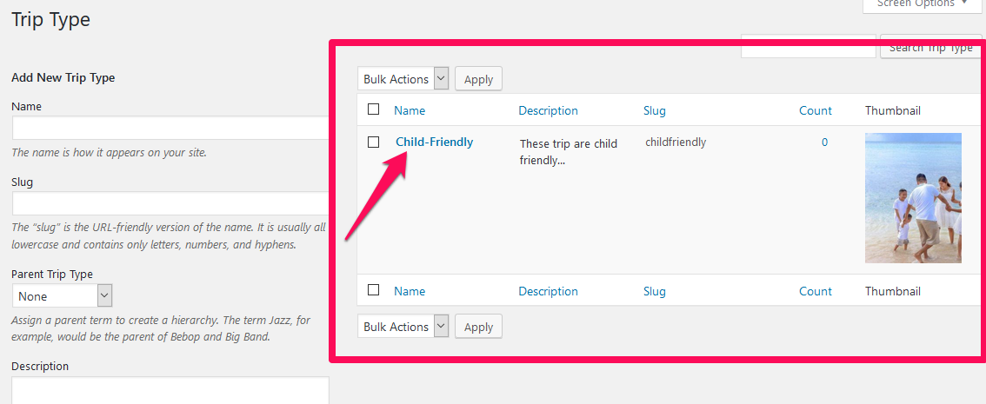Toggle the select-all checkbox in table header
Screen dimensions: 986x404
(x=374, y=109)
